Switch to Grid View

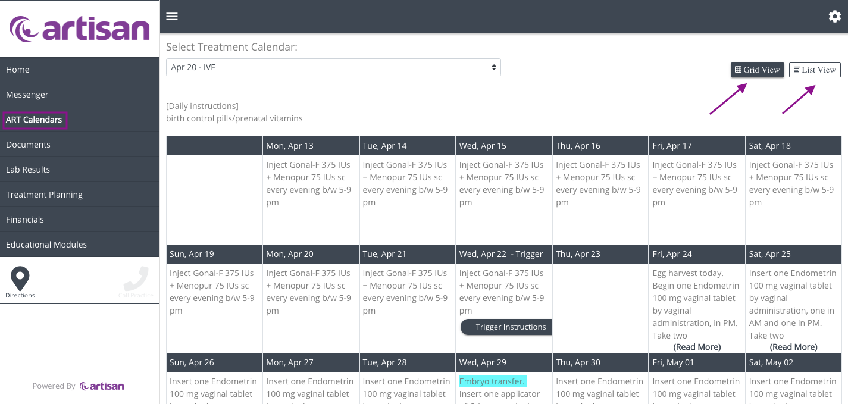point(757,70)
